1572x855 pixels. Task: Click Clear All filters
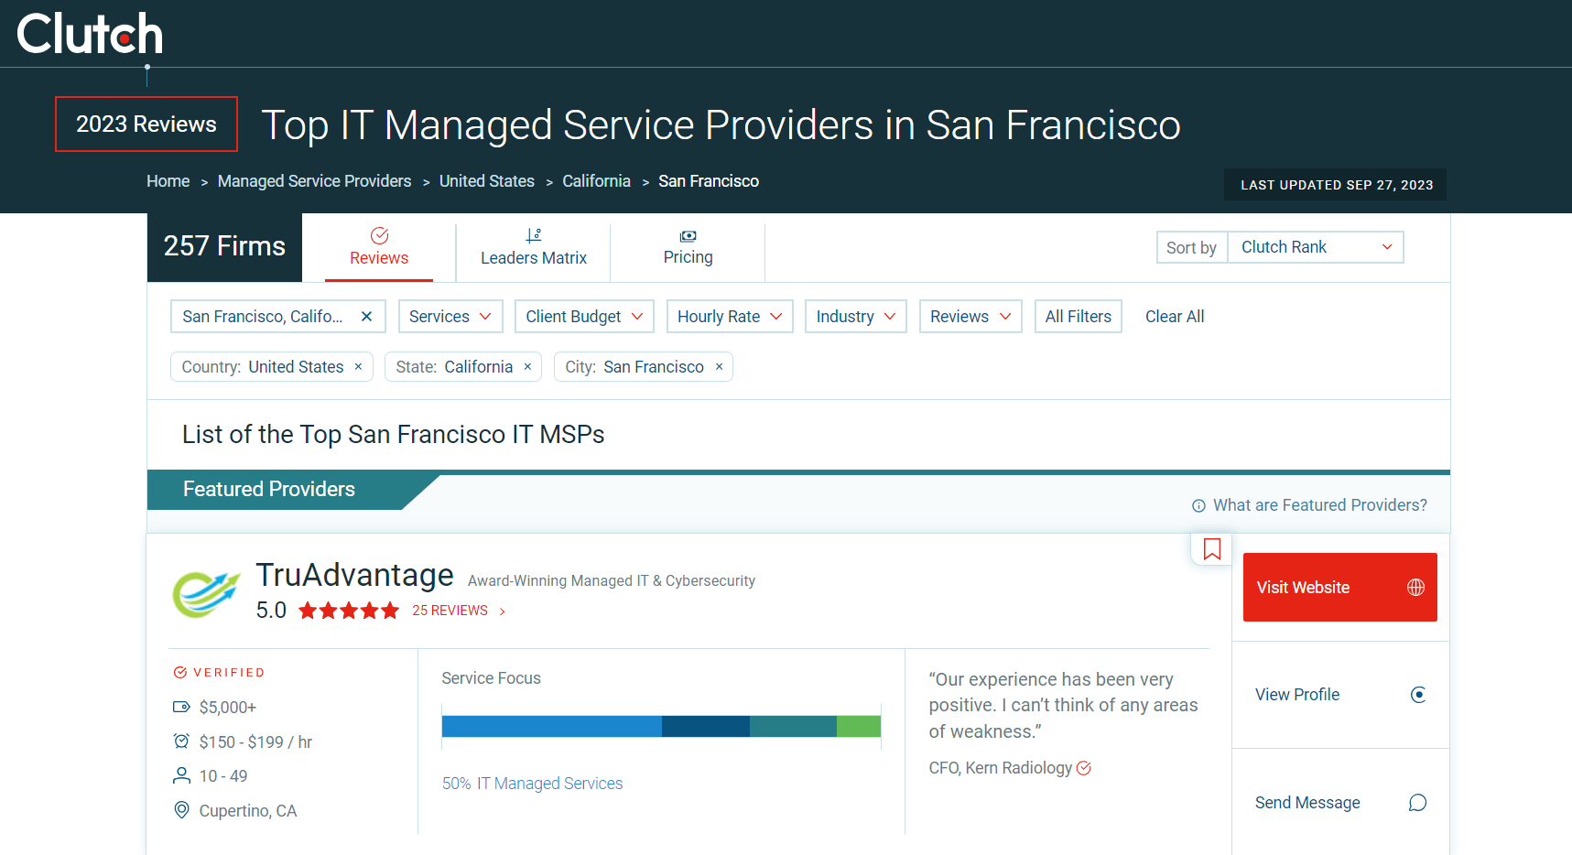1175,317
